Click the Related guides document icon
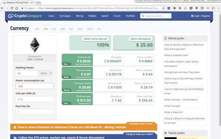This screenshot has height=139, width=221. pyautogui.click(x=166, y=38)
